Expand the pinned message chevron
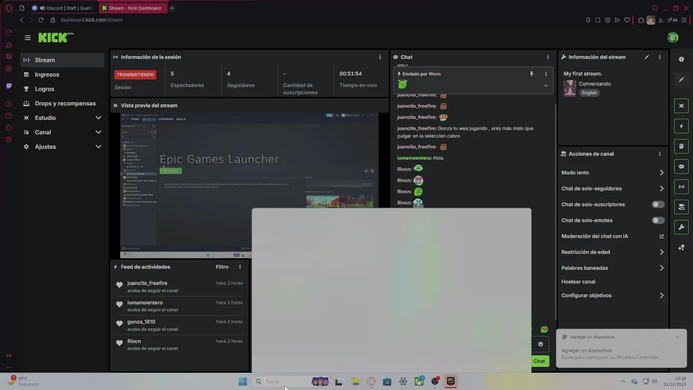Viewport: 693px width, 390px height. click(x=546, y=86)
